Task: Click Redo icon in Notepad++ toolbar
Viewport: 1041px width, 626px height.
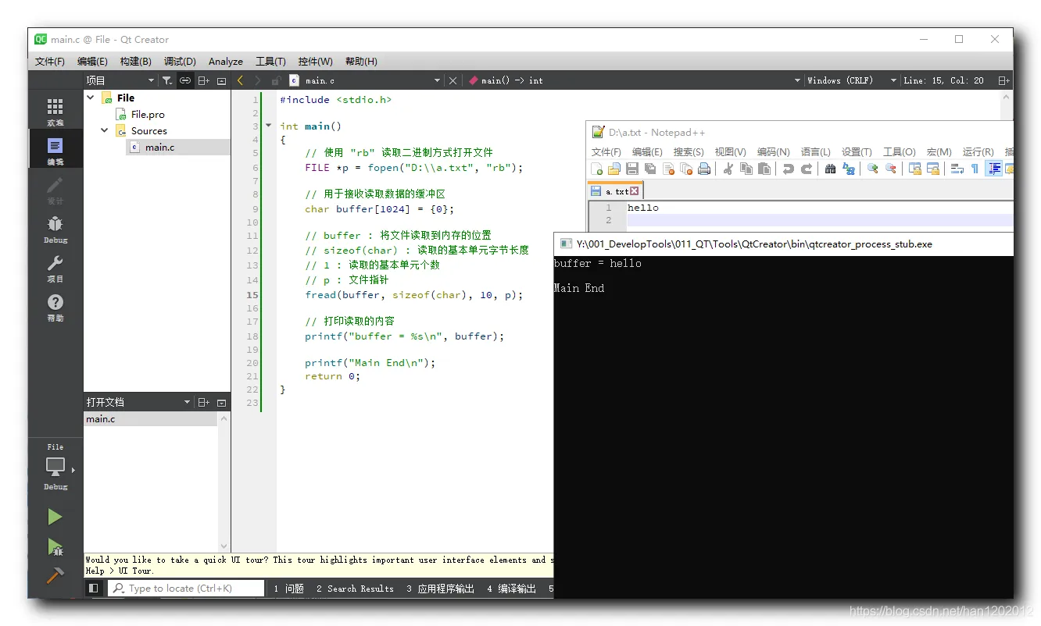Action: tap(807, 169)
